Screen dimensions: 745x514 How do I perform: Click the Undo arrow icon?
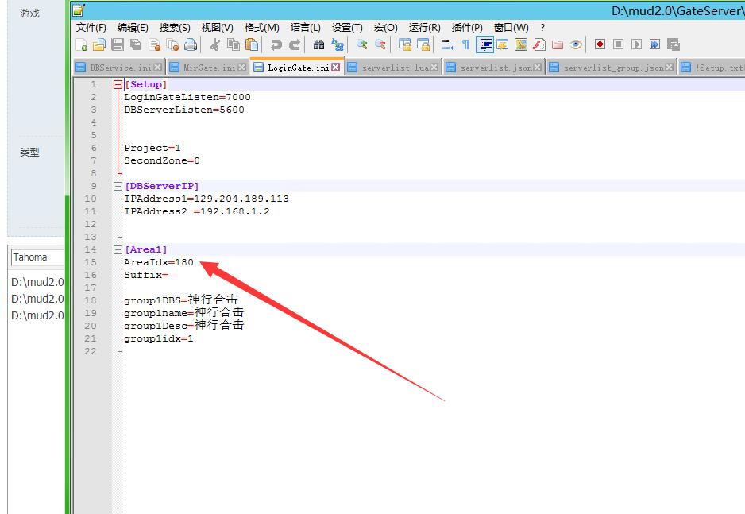click(x=276, y=44)
